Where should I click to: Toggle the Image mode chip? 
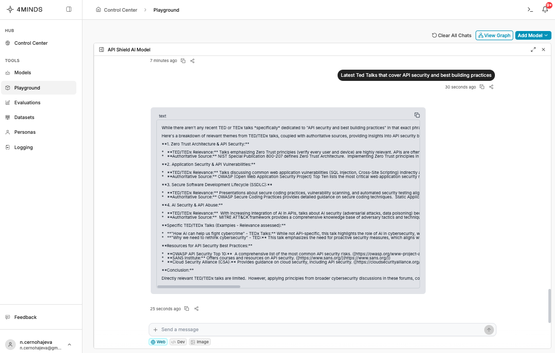tap(200, 342)
